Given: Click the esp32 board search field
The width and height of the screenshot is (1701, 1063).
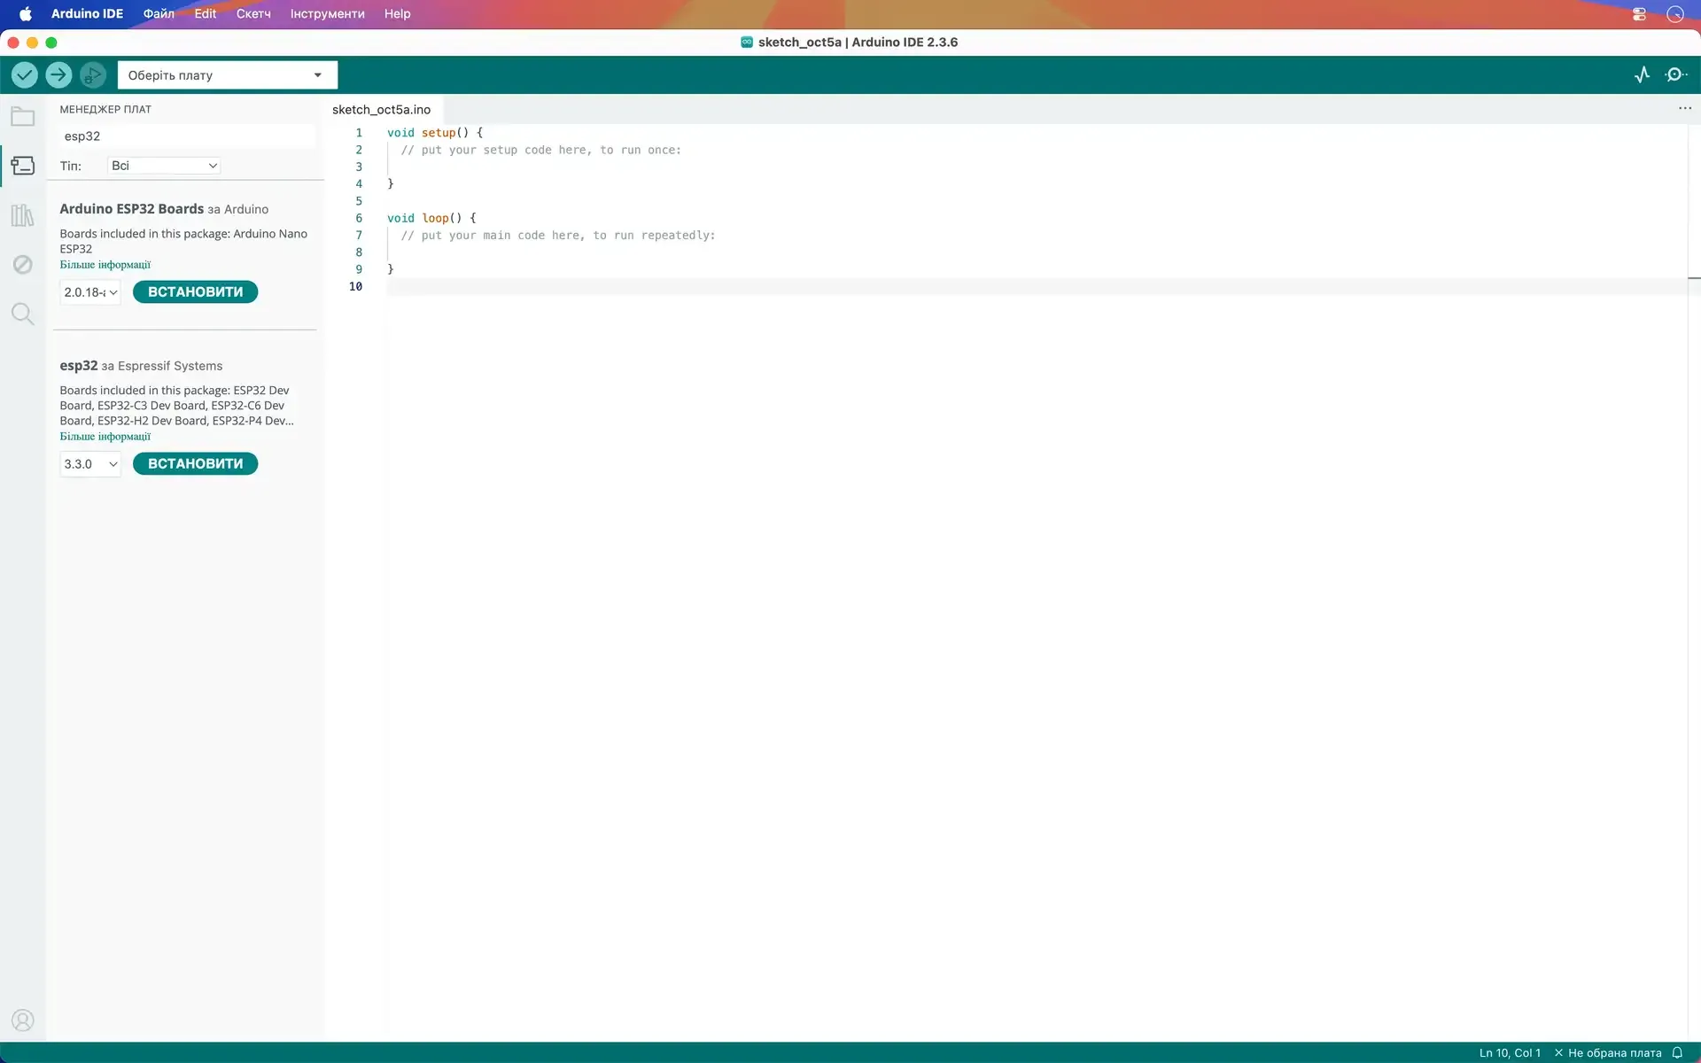Looking at the screenshot, I should pos(186,136).
